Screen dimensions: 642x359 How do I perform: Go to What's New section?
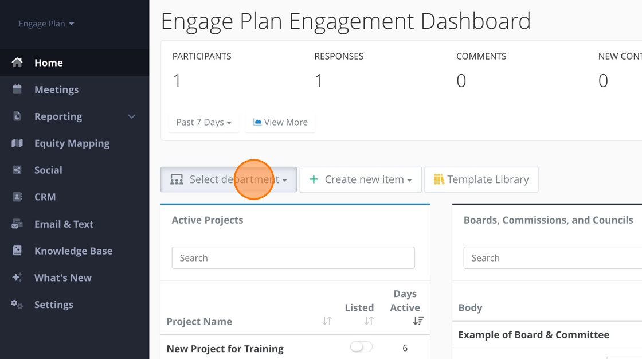pyautogui.click(x=62, y=278)
